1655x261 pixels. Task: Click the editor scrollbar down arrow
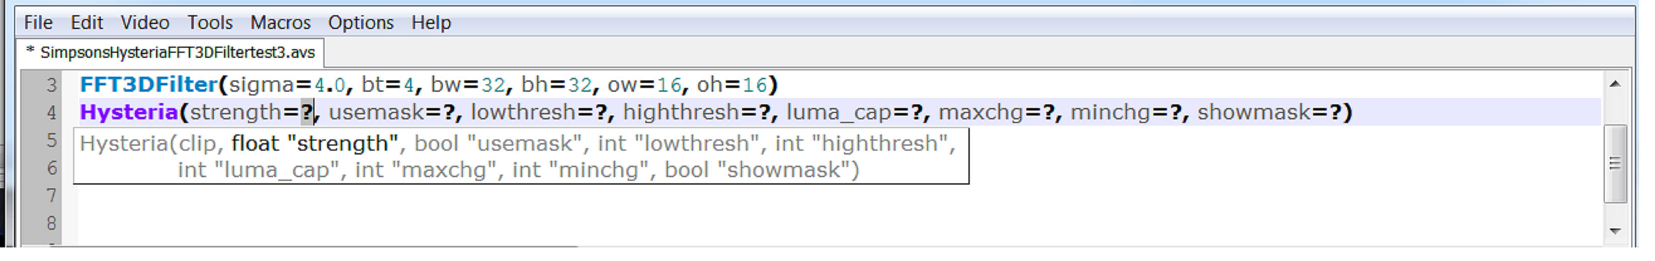click(1615, 231)
